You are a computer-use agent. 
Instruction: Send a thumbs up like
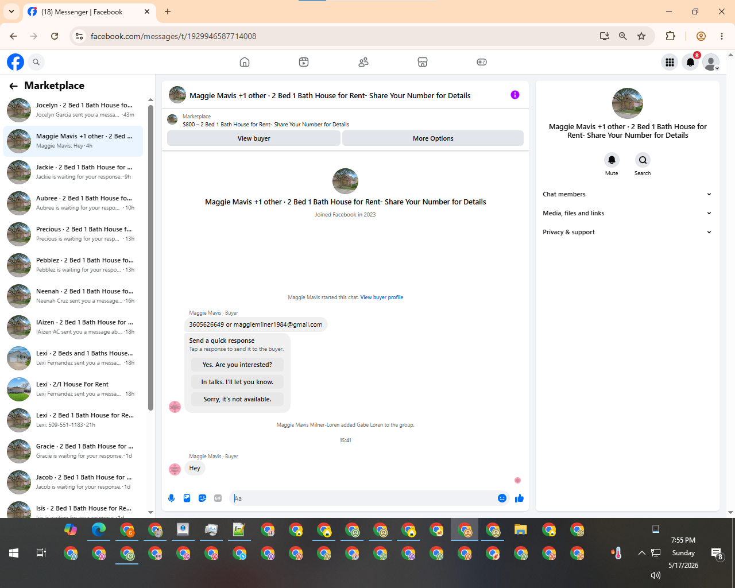[x=520, y=498]
